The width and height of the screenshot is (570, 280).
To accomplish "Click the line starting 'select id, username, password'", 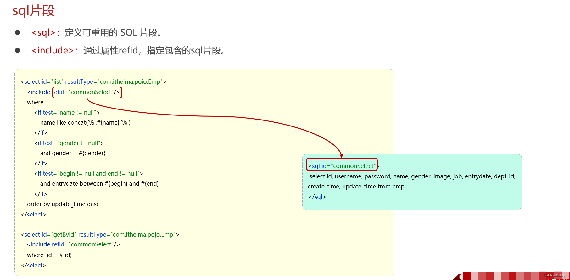I will [412, 176].
